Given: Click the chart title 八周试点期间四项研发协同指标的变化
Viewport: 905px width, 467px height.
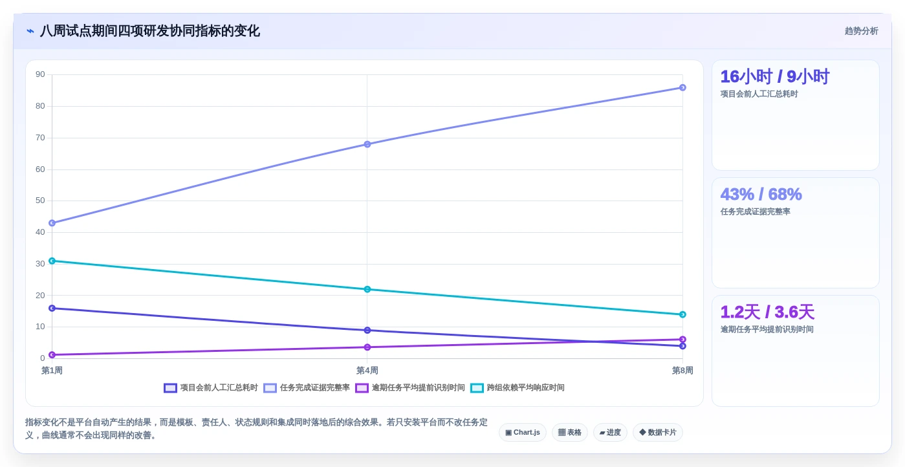Looking at the screenshot, I should pyautogui.click(x=150, y=31).
